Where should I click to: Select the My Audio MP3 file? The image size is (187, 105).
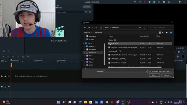point(140,43)
